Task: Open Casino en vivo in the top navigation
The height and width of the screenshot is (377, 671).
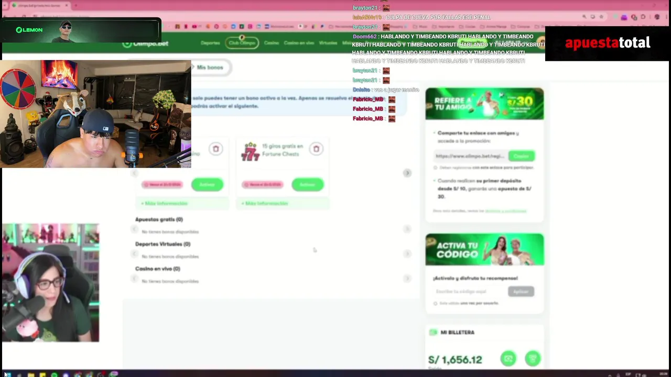Action: [x=299, y=43]
